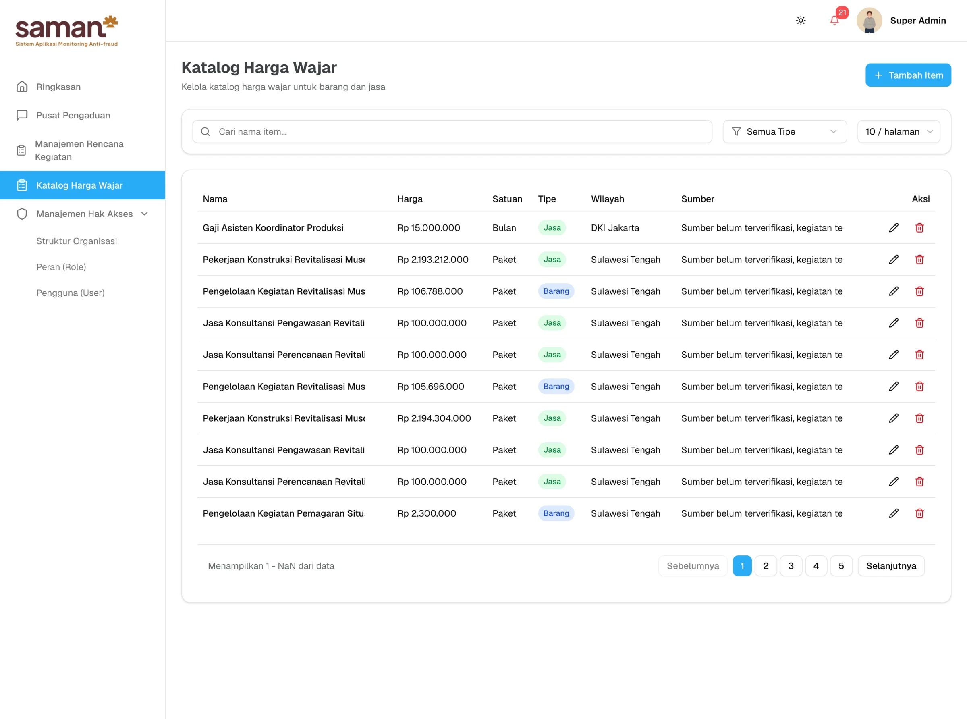Focus the Cari nama item search field
This screenshot has width=967, height=719.
pyautogui.click(x=452, y=131)
